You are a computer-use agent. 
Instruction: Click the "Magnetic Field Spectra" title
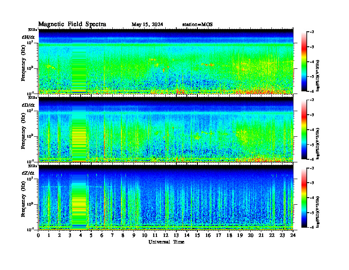[x=72, y=24]
